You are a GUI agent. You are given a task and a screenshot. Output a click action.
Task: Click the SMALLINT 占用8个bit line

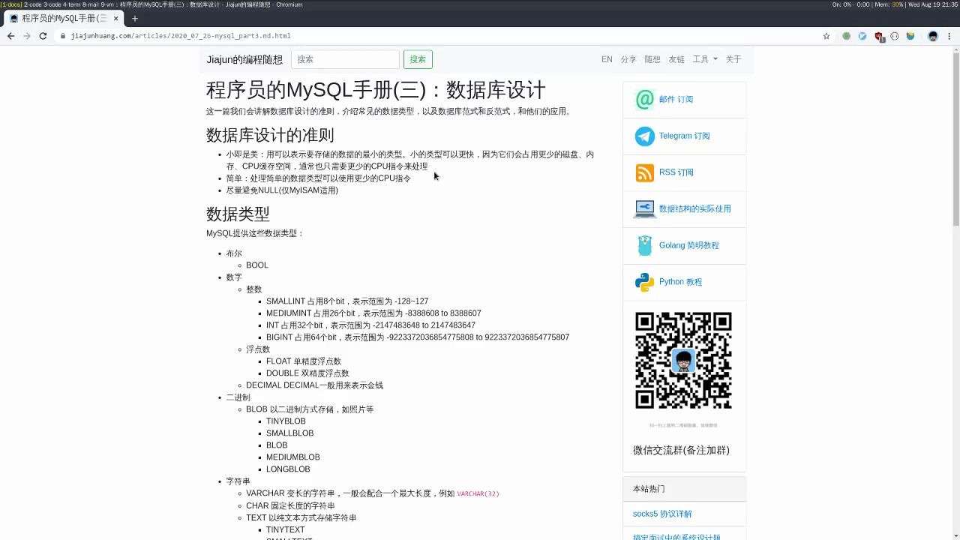(347, 301)
